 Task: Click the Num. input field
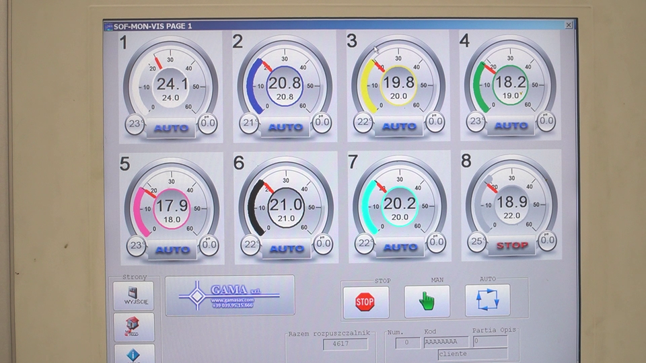(x=407, y=343)
